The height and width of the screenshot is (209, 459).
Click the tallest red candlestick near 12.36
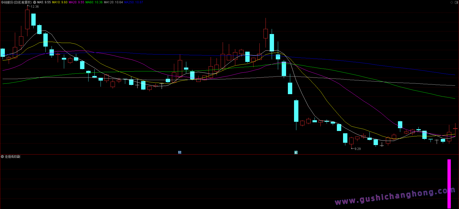point(27,19)
